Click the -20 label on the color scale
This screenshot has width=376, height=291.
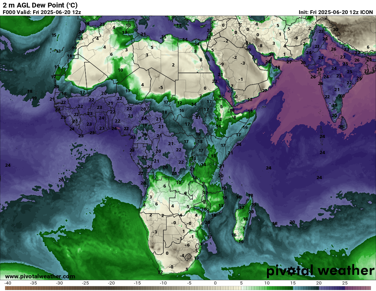pyautogui.click(x=111, y=283)
